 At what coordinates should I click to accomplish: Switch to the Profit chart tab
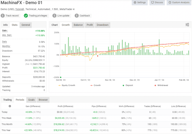90,25
